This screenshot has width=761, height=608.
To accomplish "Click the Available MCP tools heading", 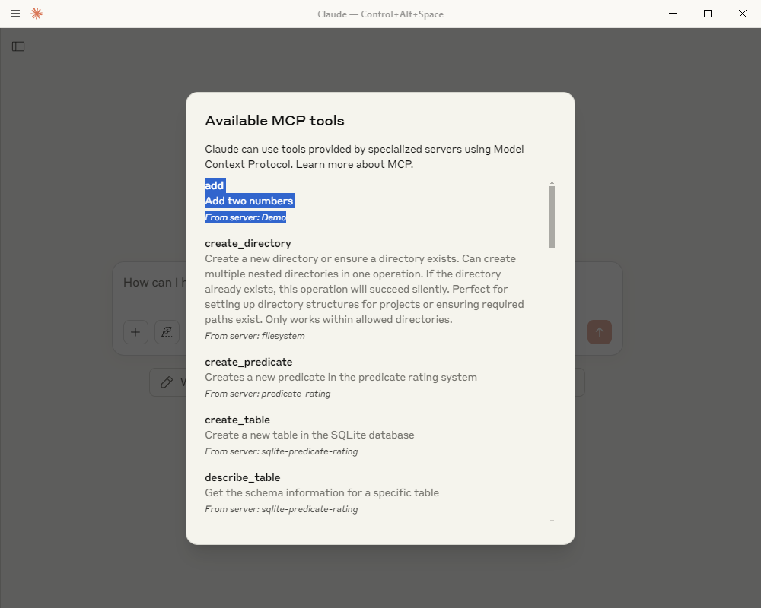I will click(275, 120).
